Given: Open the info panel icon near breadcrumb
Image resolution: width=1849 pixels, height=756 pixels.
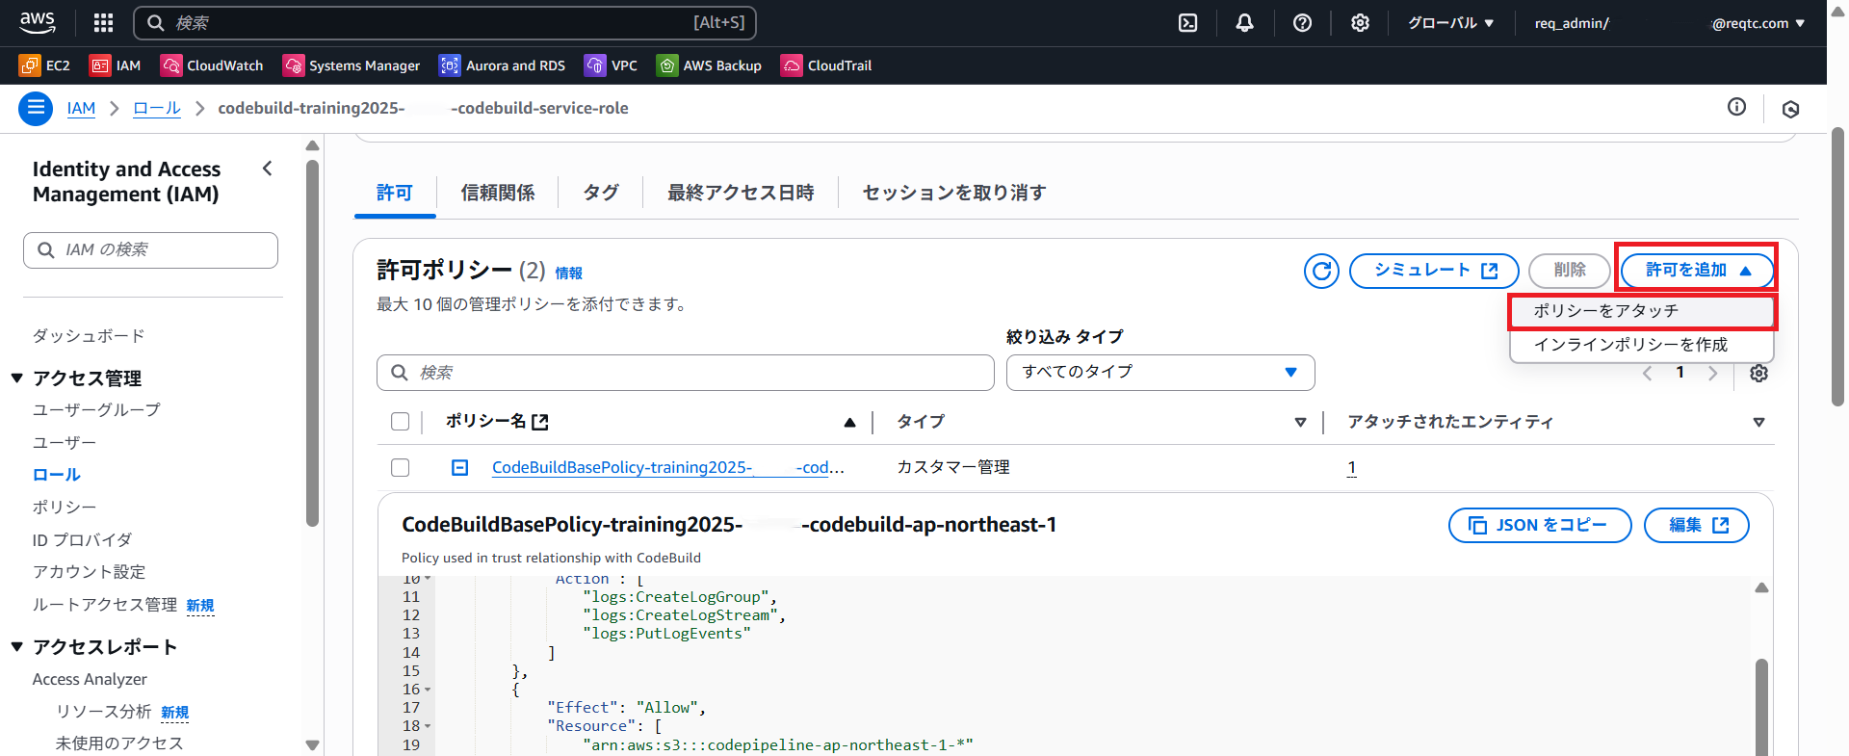Looking at the screenshot, I should (x=1736, y=107).
